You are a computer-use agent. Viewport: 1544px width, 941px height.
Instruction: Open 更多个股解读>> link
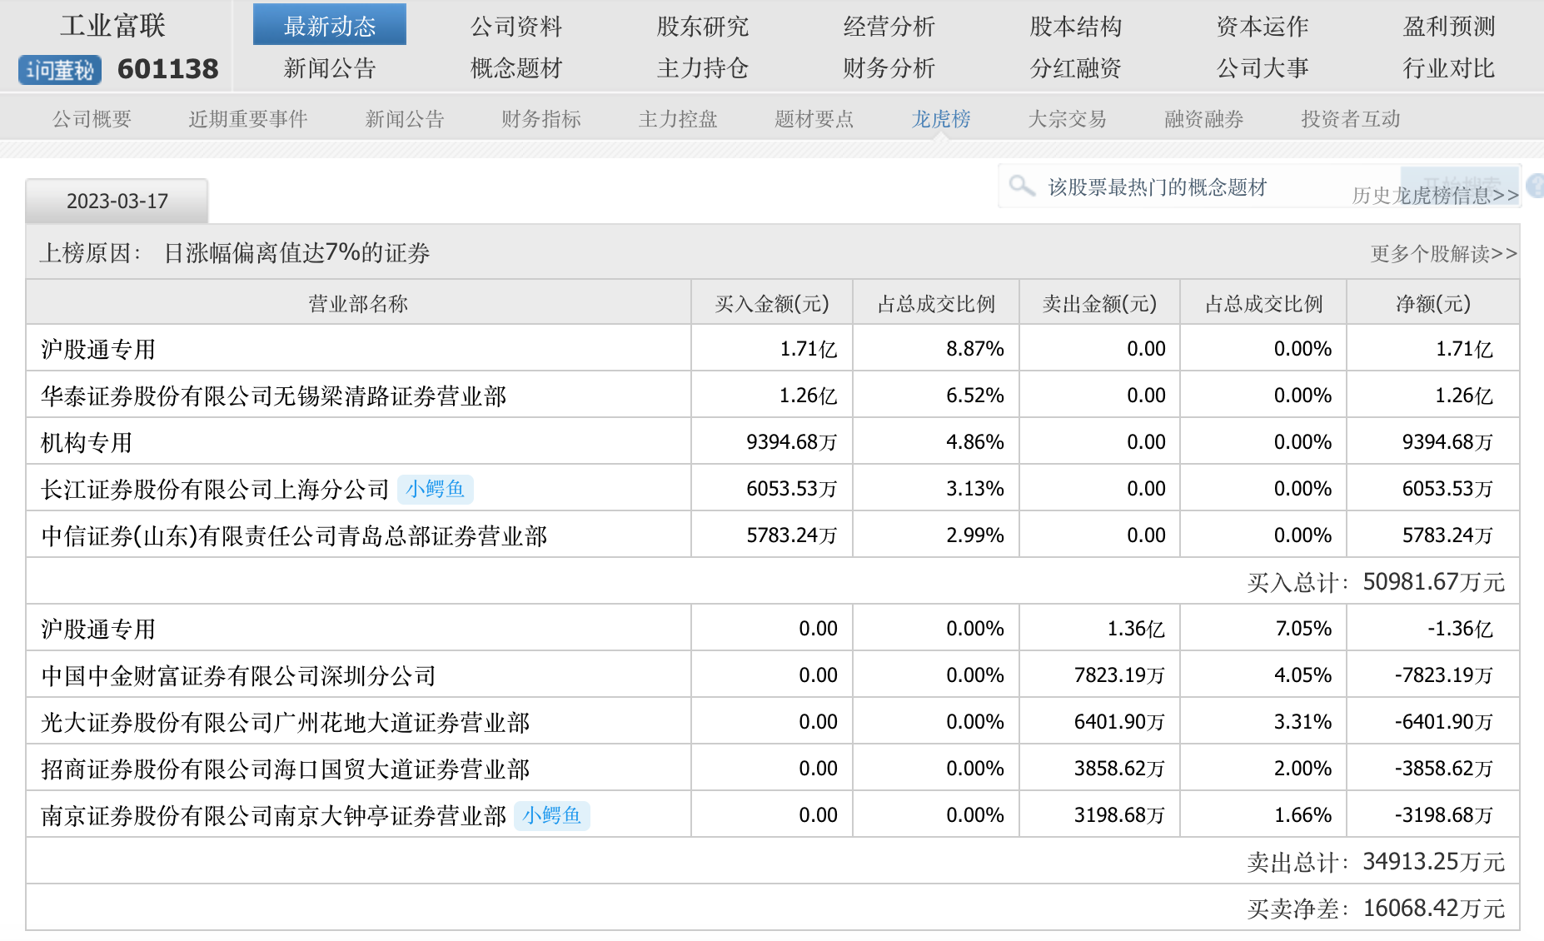click(1443, 253)
